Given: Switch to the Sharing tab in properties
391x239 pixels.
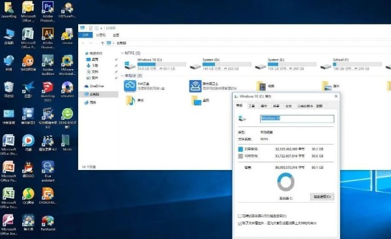Looking at the screenshot, I should [276, 106].
